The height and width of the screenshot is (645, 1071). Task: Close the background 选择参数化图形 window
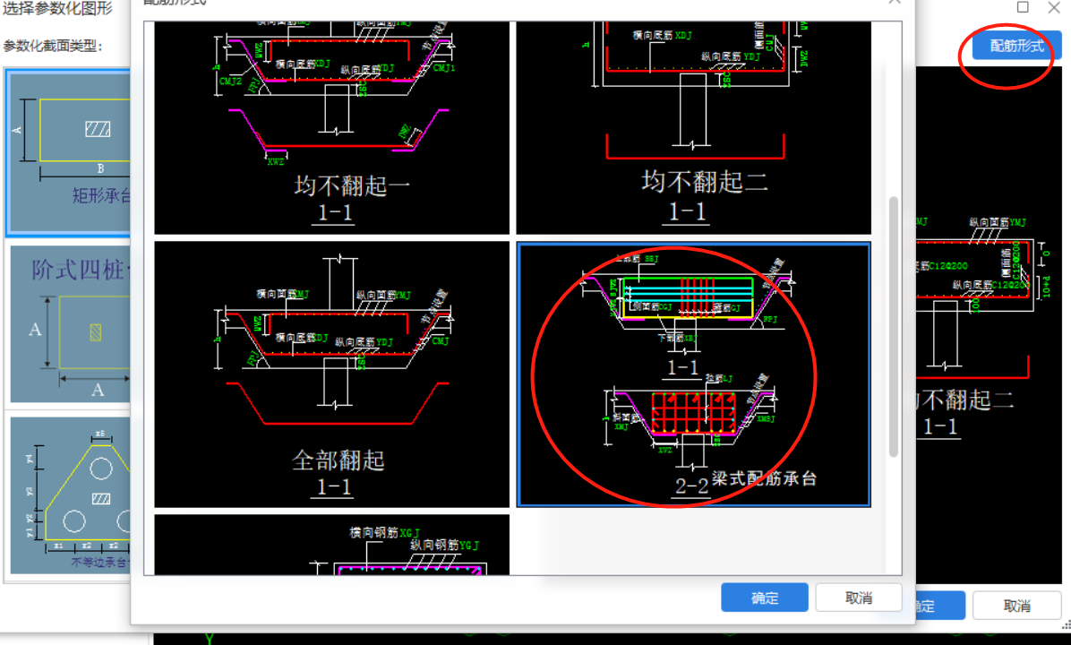click(x=1054, y=7)
